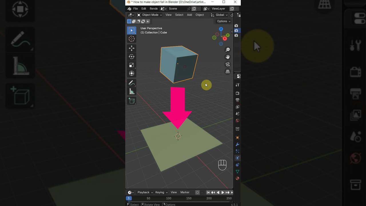Screen dimensions: 366x206
Task: Open the Object Constraints tab
Action: [x=237, y=165]
